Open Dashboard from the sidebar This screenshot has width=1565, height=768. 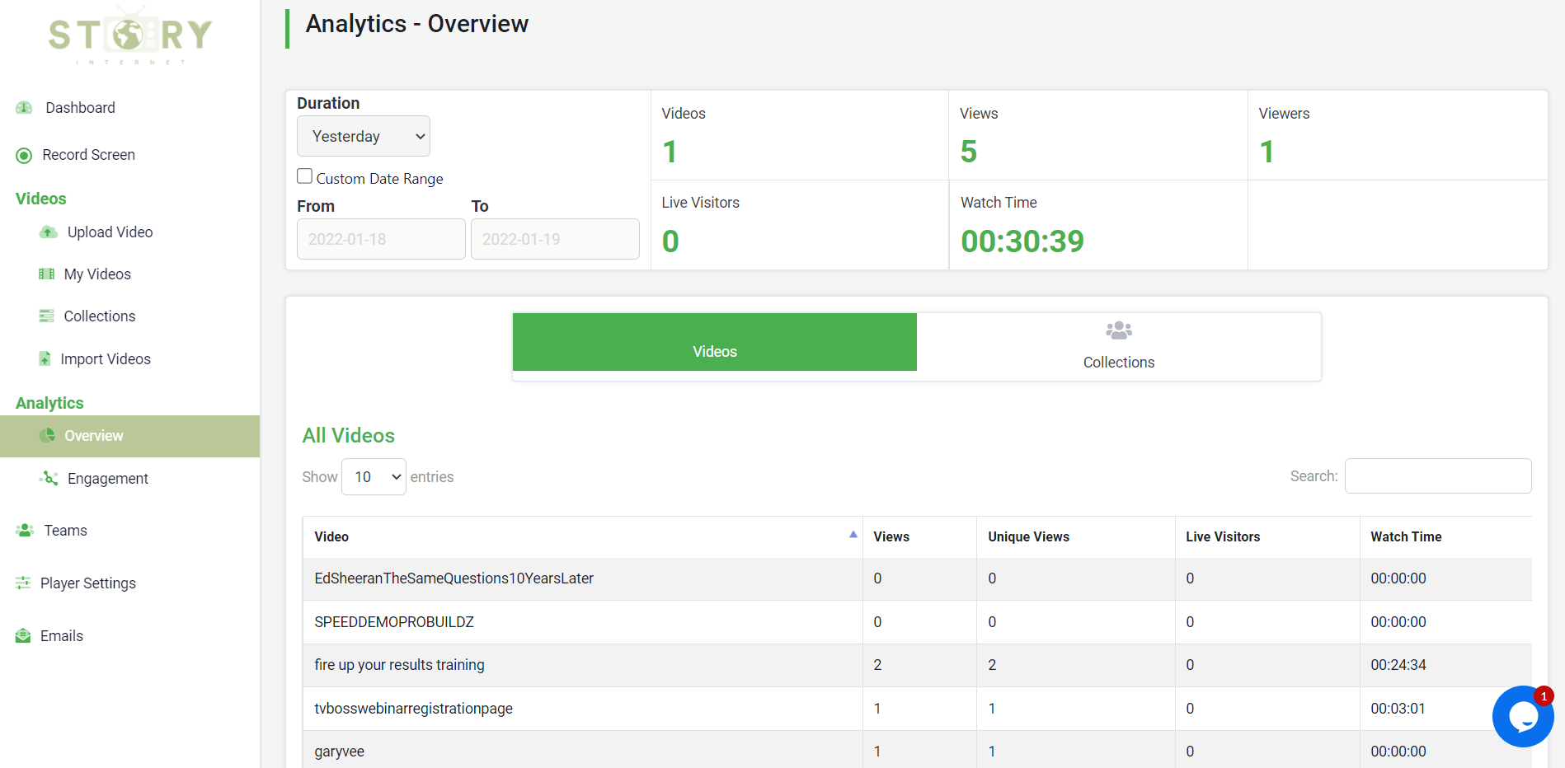point(80,108)
